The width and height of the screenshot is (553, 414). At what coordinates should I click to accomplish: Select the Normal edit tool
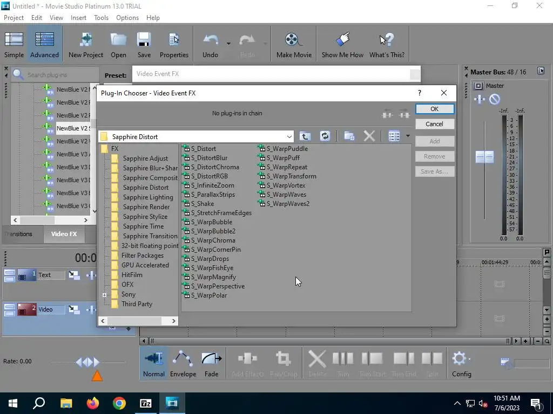coord(154,364)
